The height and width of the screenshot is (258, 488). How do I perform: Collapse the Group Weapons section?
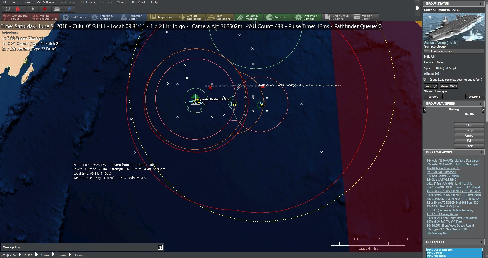point(481,152)
